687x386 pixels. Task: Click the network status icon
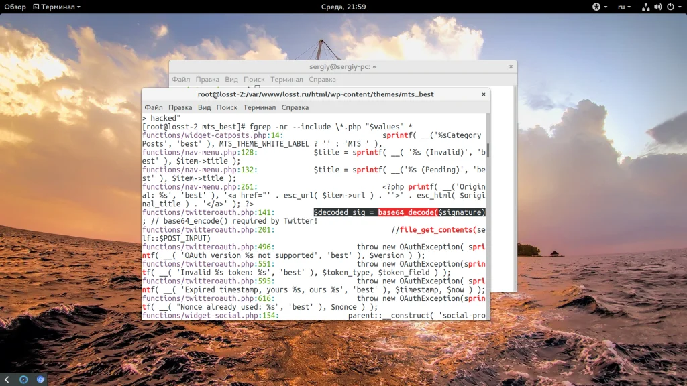tap(646, 7)
